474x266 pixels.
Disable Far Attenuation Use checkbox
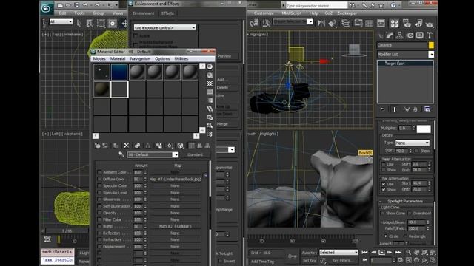coord(384,183)
